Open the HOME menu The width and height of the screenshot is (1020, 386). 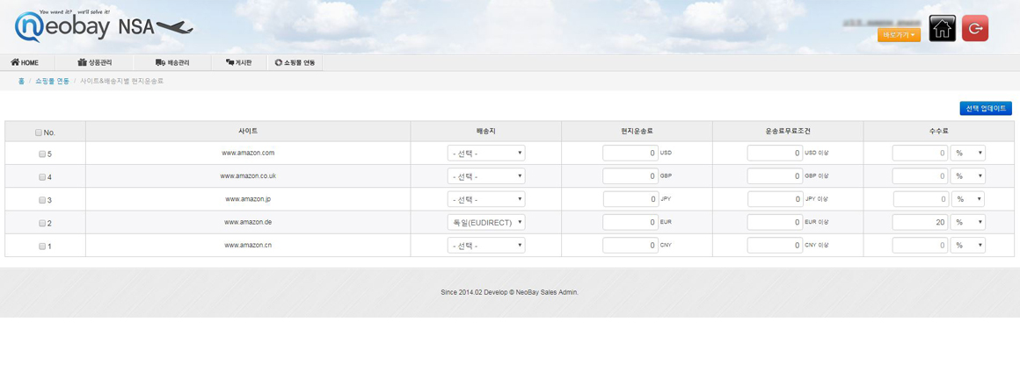pyautogui.click(x=25, y=63)
